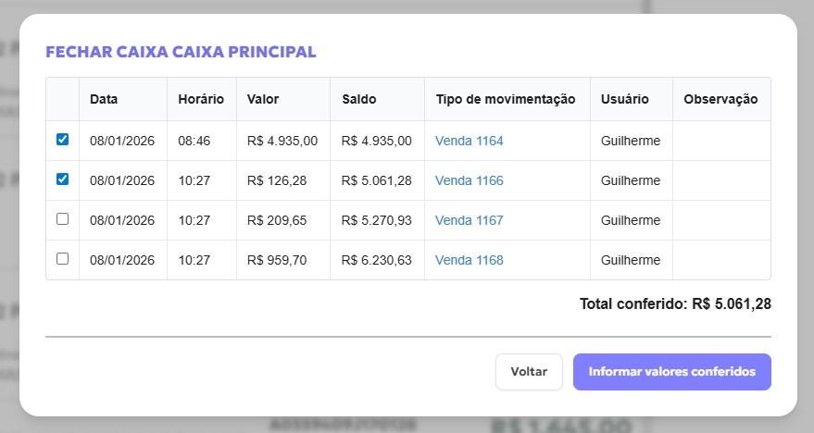This screenshot has height=433, width=814.
Task: Click the Data column header
Action: 104,99
